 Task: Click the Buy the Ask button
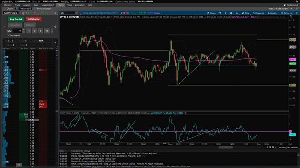(16, 19)
